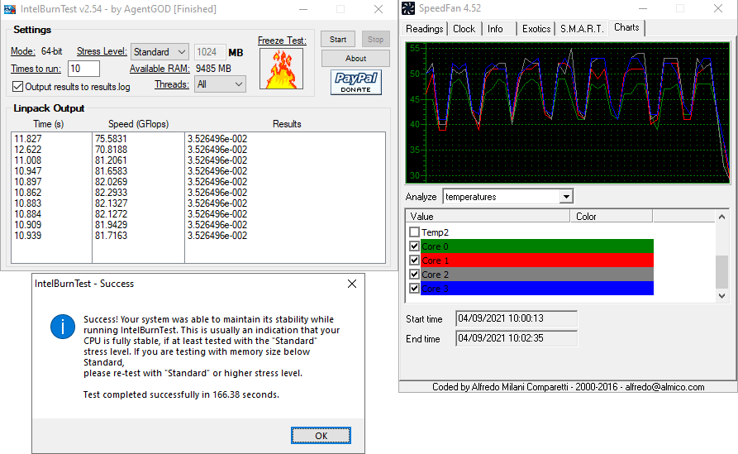This screenshot has width=738, height=454.
Task: Click the Times to run label
Action: point(36,69)
